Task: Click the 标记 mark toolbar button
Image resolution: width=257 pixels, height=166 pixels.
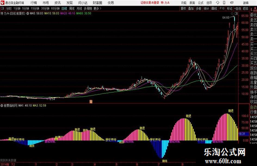Action: click(230, 8)
